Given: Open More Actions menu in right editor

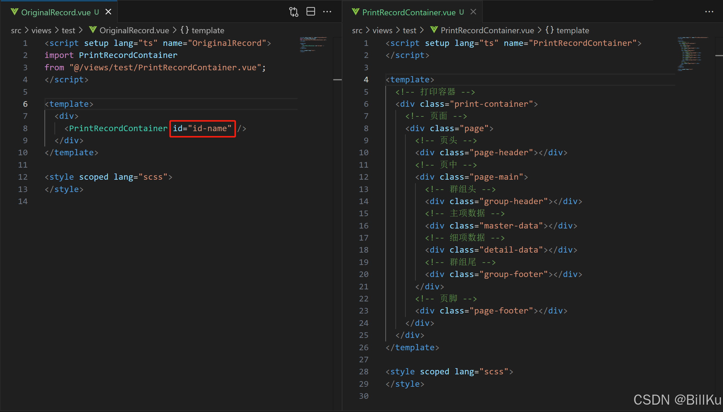Looking at the screenshot, I should coord(709,12).
